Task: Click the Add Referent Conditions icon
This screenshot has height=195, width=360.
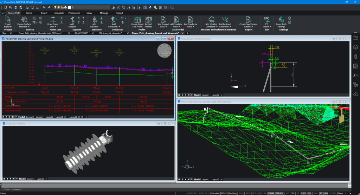Action: pyautogui.click(x=225, y=20)
